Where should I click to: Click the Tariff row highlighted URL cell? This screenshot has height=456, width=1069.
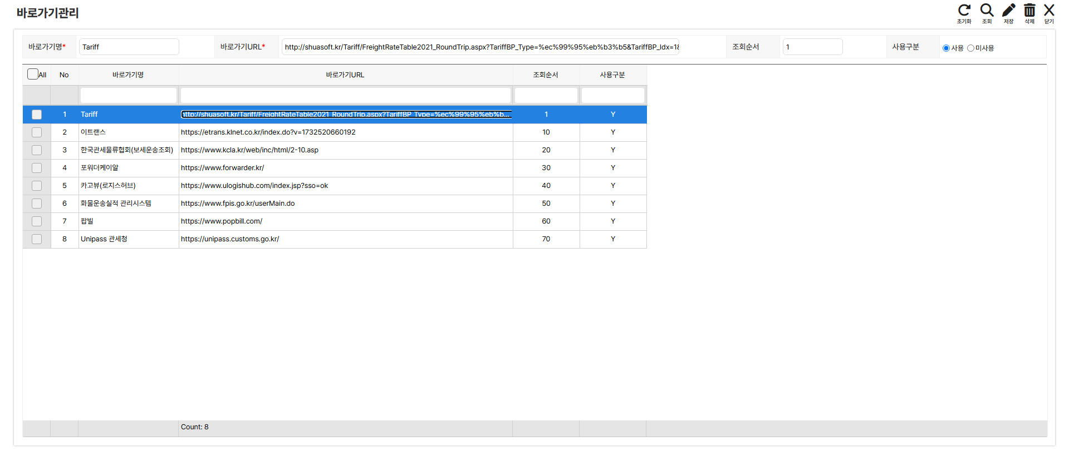346,115
